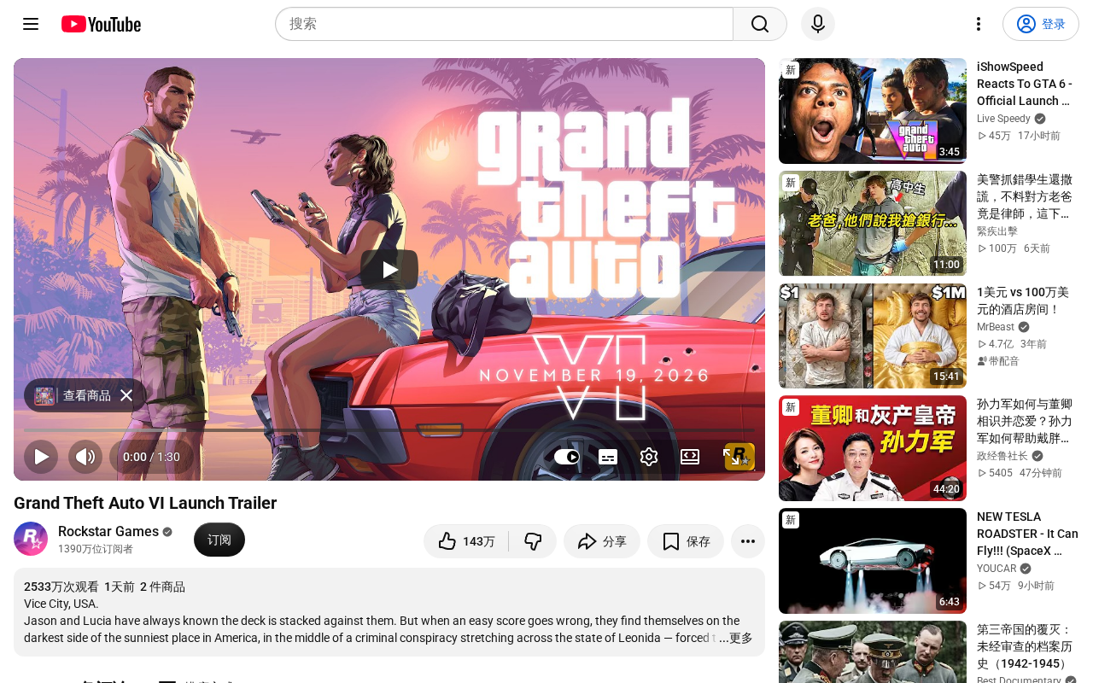Image resolution: width=1093 pixels, height=683 pixels.
Task: Open the Rockstar Games channel avatar
Action: click(x=31, y=539)
